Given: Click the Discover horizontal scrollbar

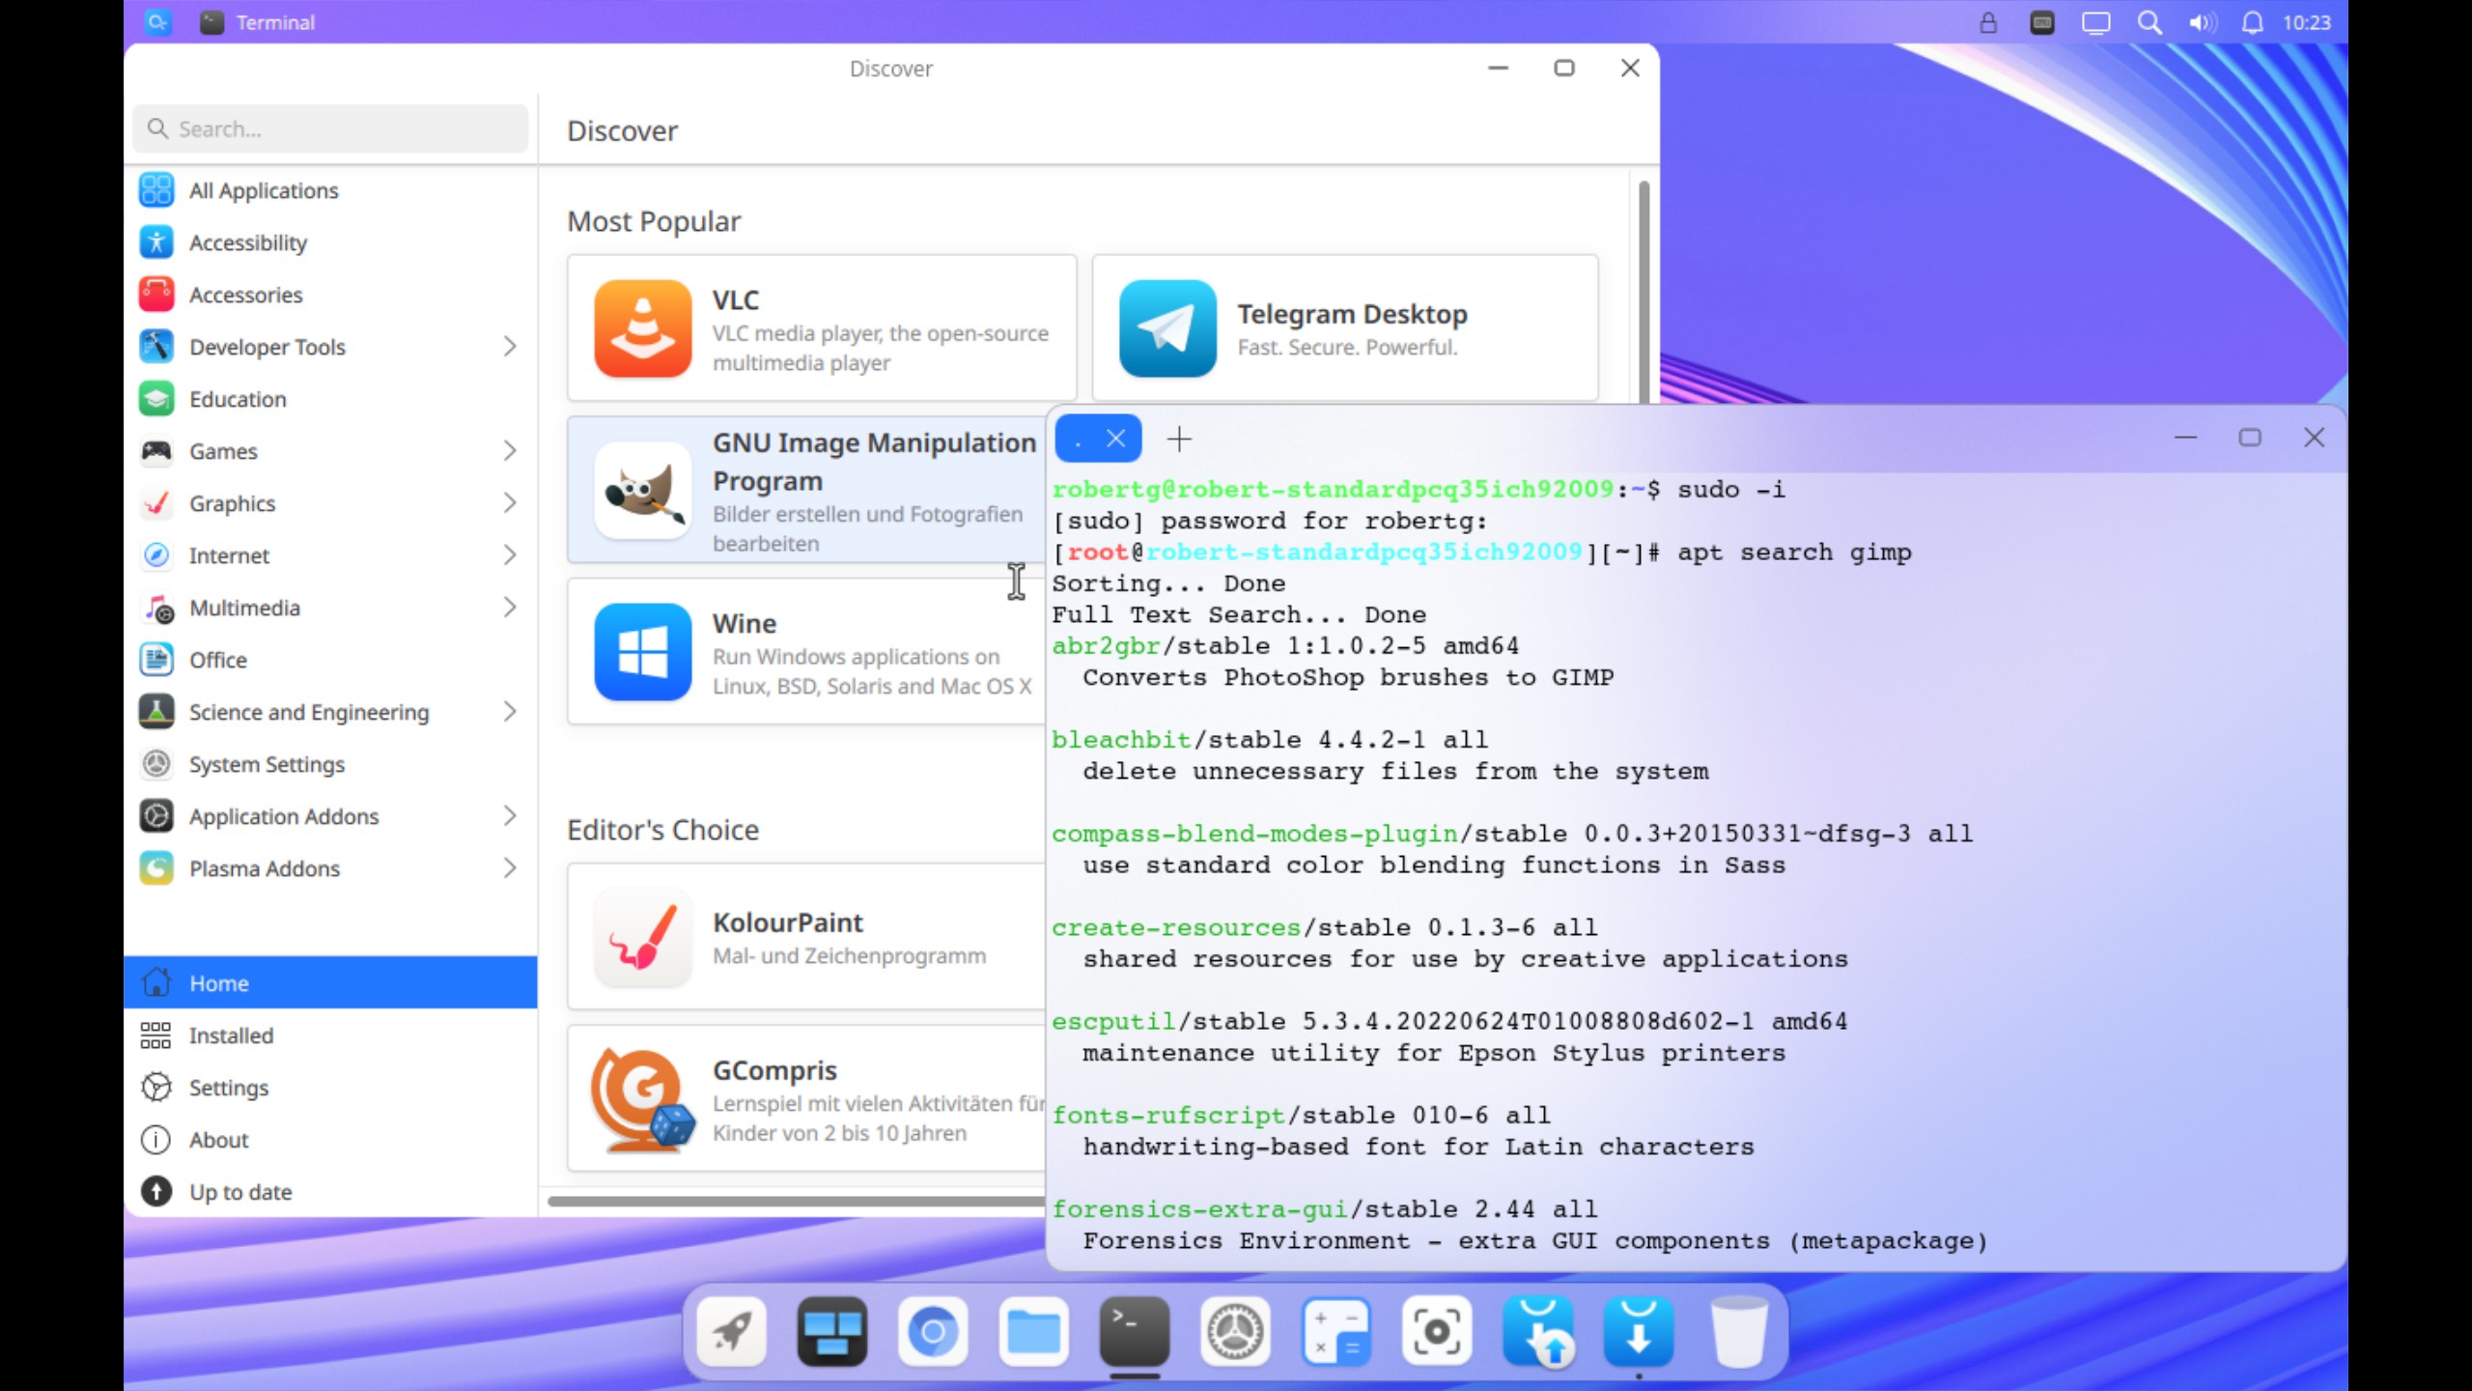Looking at the screenshot, I should (x=796, y=1201).
